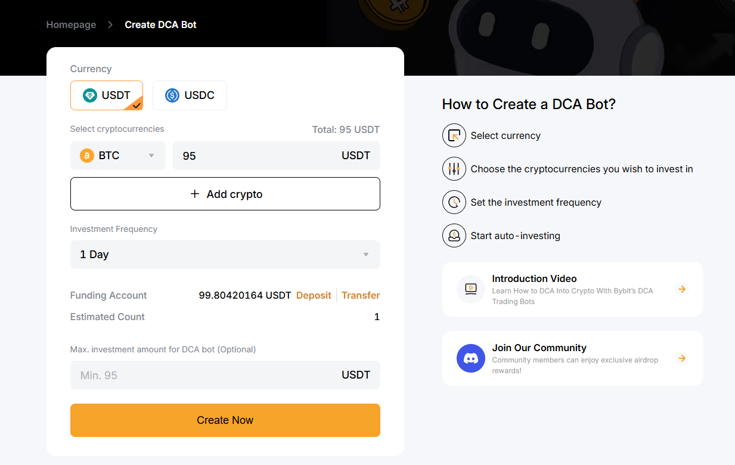735x465 pixels.
Task: Click the Deposit link
Action: [314, 295]
